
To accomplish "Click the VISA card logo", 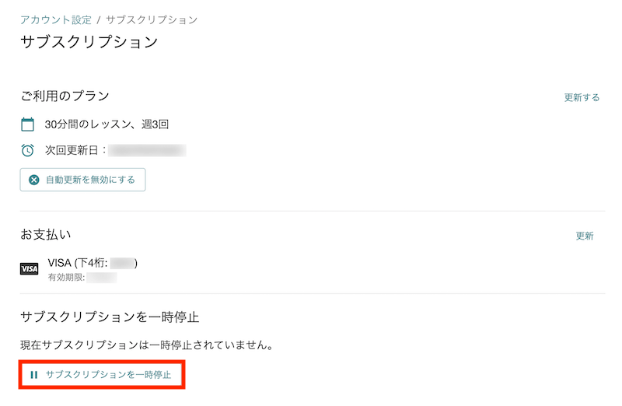I will (30, 268).
